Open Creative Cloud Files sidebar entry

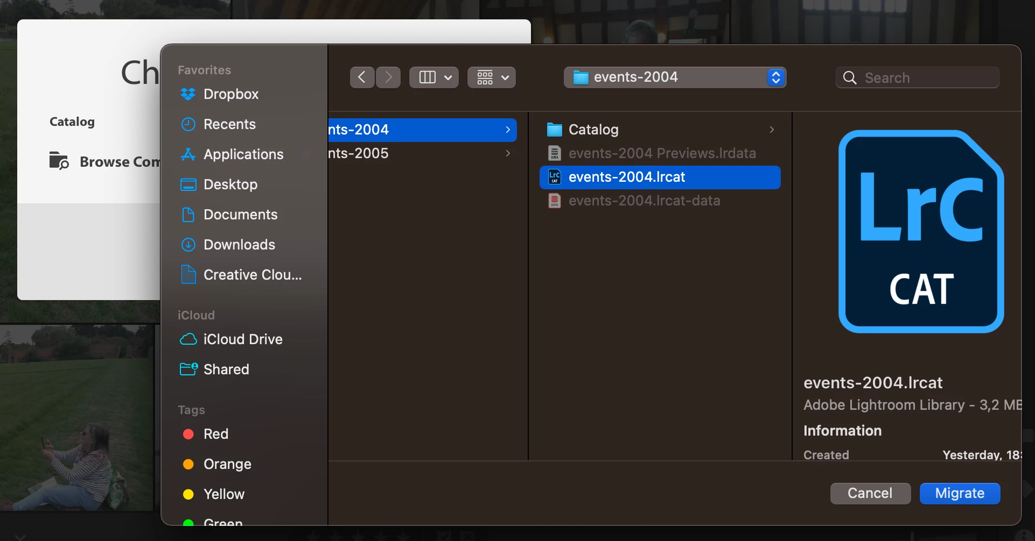[x=241, y=275]
